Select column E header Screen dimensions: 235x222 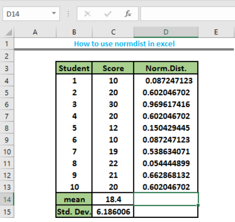(x=216, y=32)
